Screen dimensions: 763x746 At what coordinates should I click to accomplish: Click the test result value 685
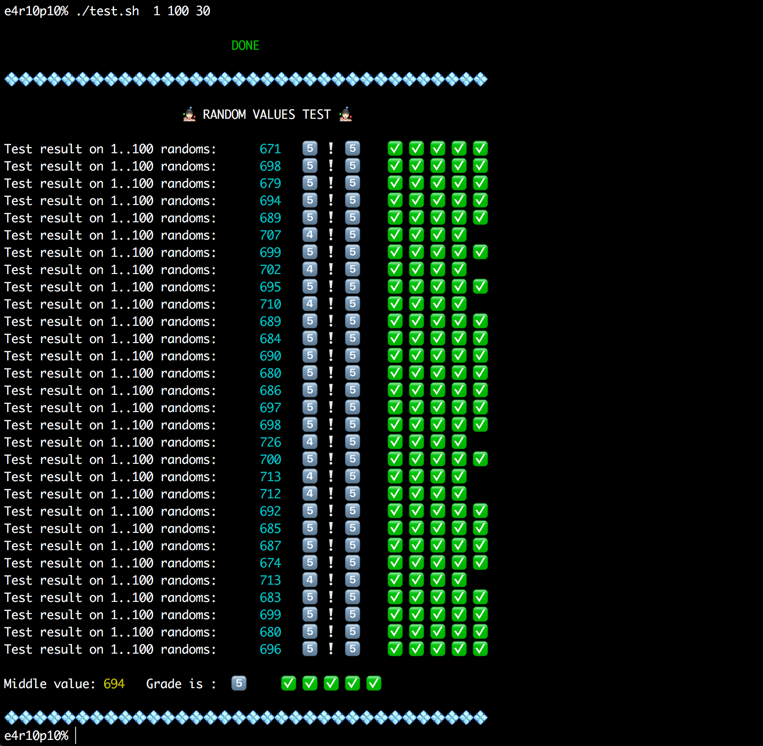[270, 528]
